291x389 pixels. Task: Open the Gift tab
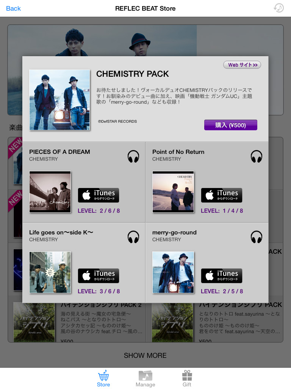point(187,379)
